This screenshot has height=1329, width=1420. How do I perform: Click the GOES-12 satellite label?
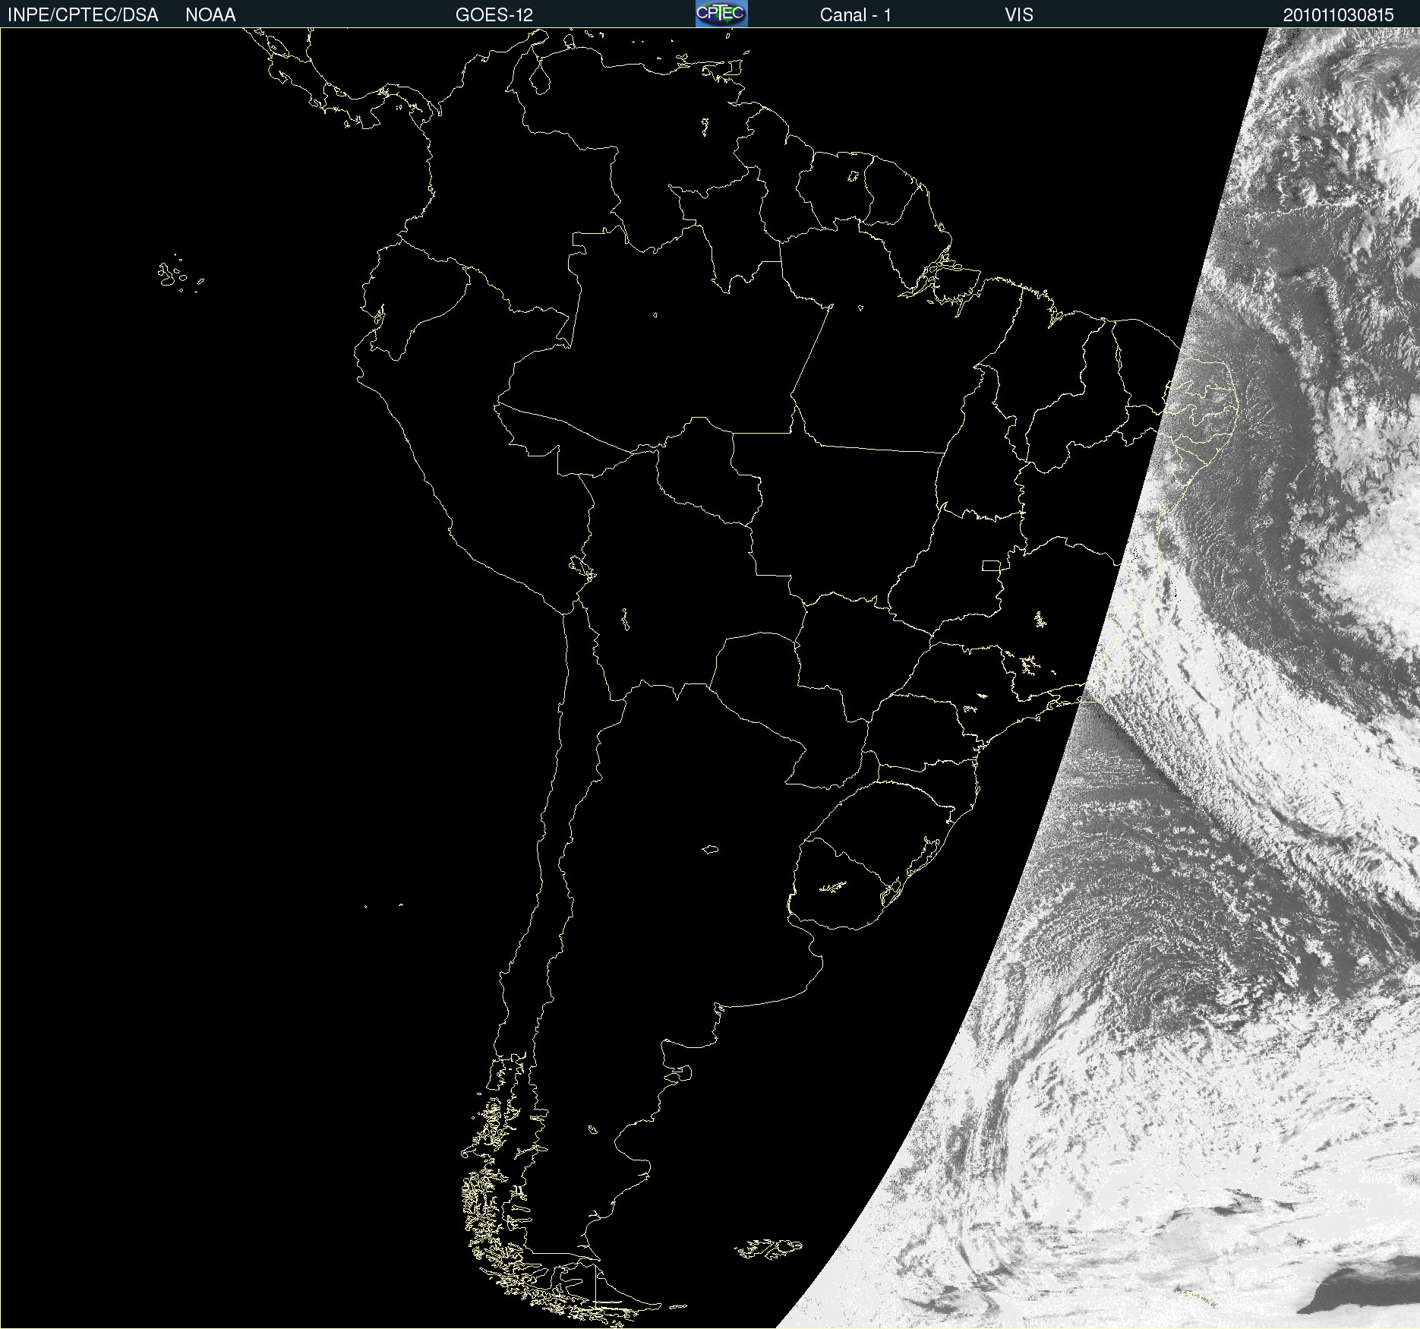[x=494, y=14]
